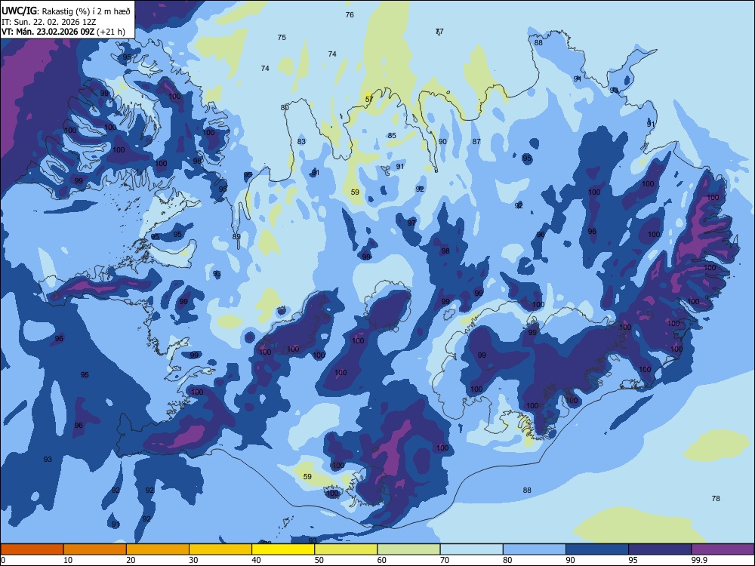
Task: Click the 'VT: Mán. 23.02.2026 09Z' line
Action: click(48, 32)
